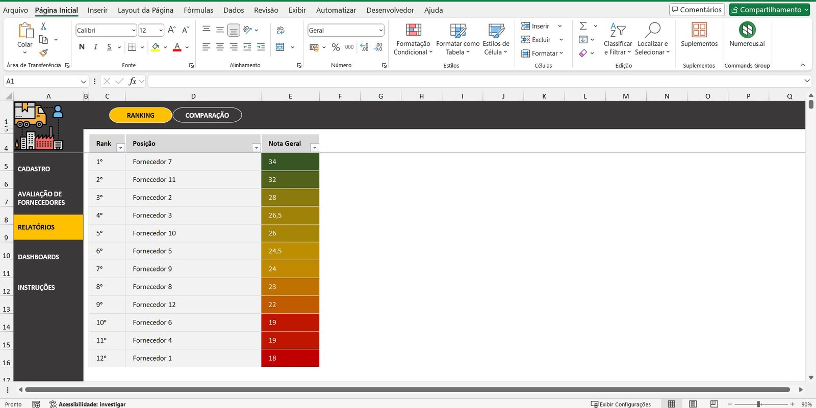Click the COMPARAÇÃO button
Viewport: 816px width, 408px height.
pos(207,116)
